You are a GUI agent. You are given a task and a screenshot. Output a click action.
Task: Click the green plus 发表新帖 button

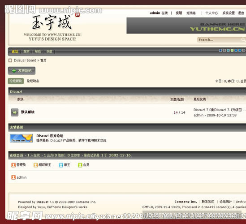[22, 71]
